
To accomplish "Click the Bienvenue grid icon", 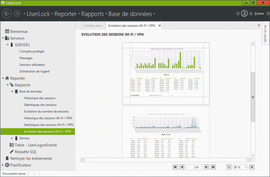I will tap(7, 32).
